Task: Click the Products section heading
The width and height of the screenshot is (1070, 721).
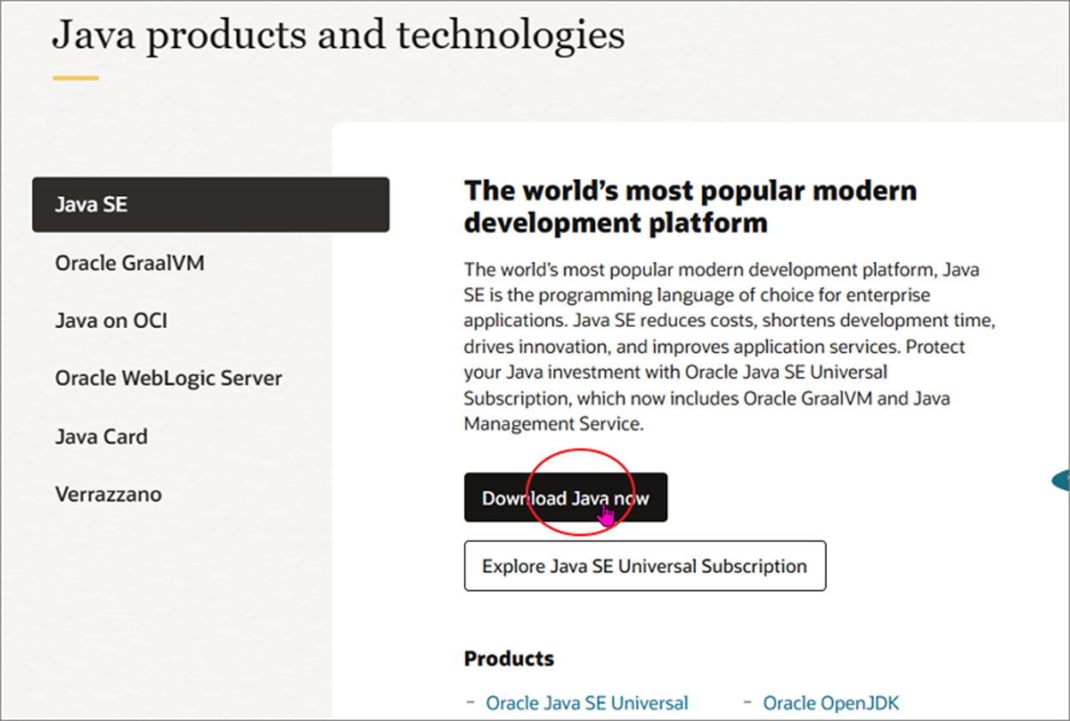Action: click(508, 658)
